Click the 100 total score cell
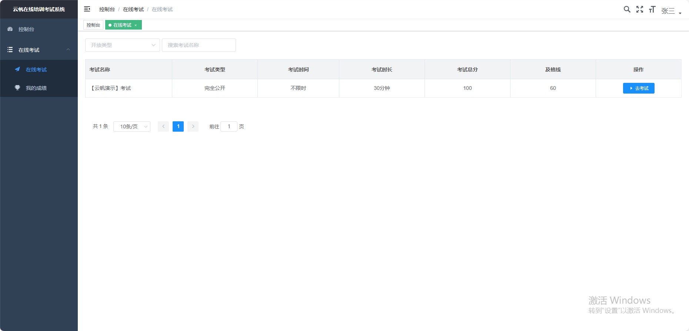The height and width of the screenshot is (331, 689). coord(467,88)
